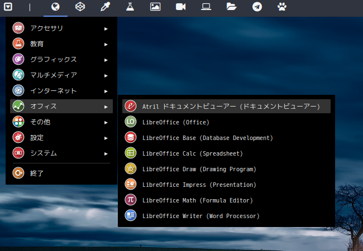Click the 教育 category flask icon

coord(18,44)
